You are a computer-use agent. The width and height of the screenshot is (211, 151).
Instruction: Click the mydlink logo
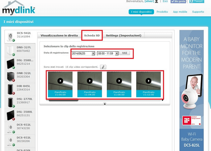pos(19,8)
